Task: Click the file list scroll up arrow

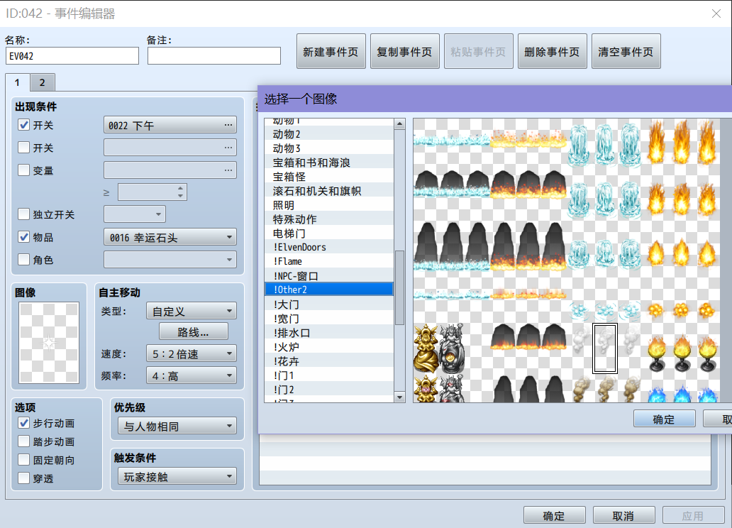Action: tap(399, 123)
